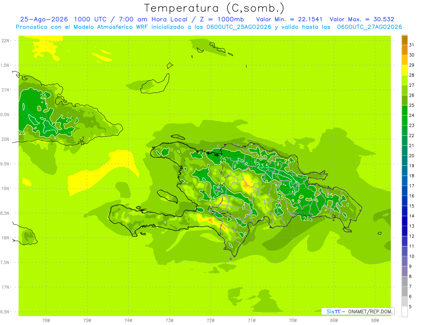Viewport: 421px width, 325px height.
Task: Click the purple swatch labeled 9
Action: (x=405, y=262)
